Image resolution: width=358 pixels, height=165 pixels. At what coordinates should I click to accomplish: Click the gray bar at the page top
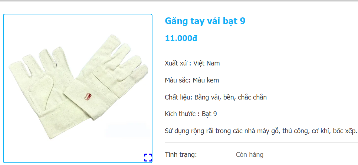coord(179,1)
